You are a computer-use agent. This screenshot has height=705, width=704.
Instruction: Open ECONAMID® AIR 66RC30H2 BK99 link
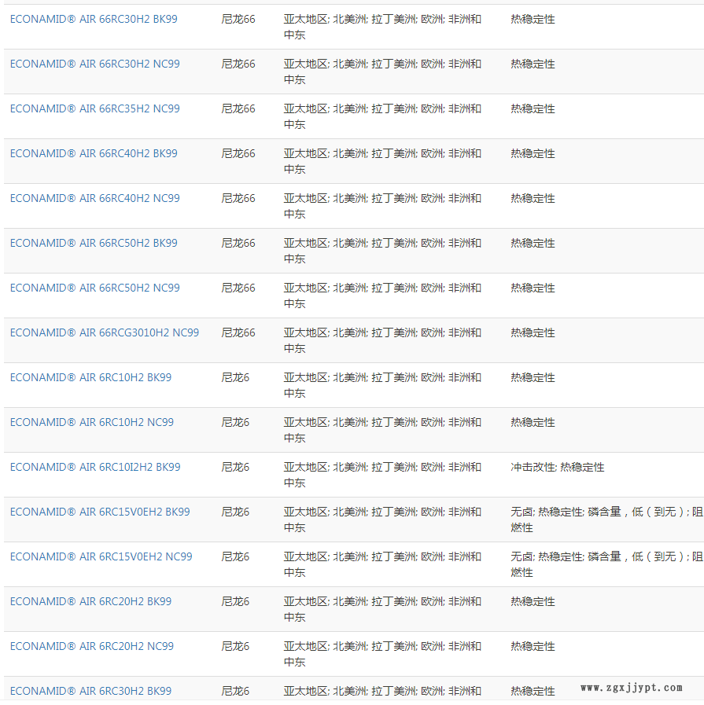coord(94,20)
